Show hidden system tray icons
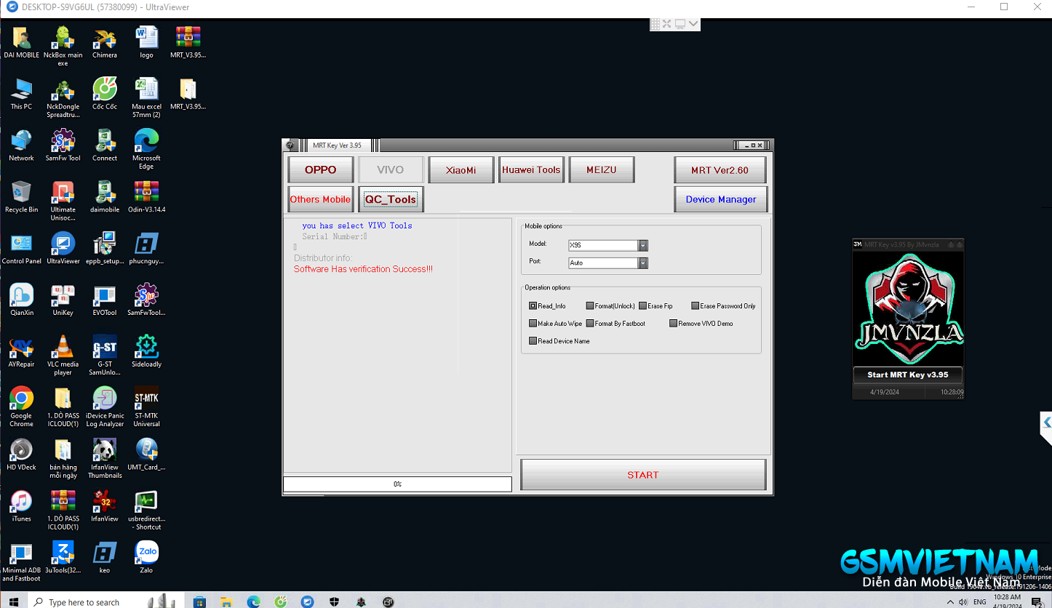This screenshot has height=608, width=1052. 950,602
